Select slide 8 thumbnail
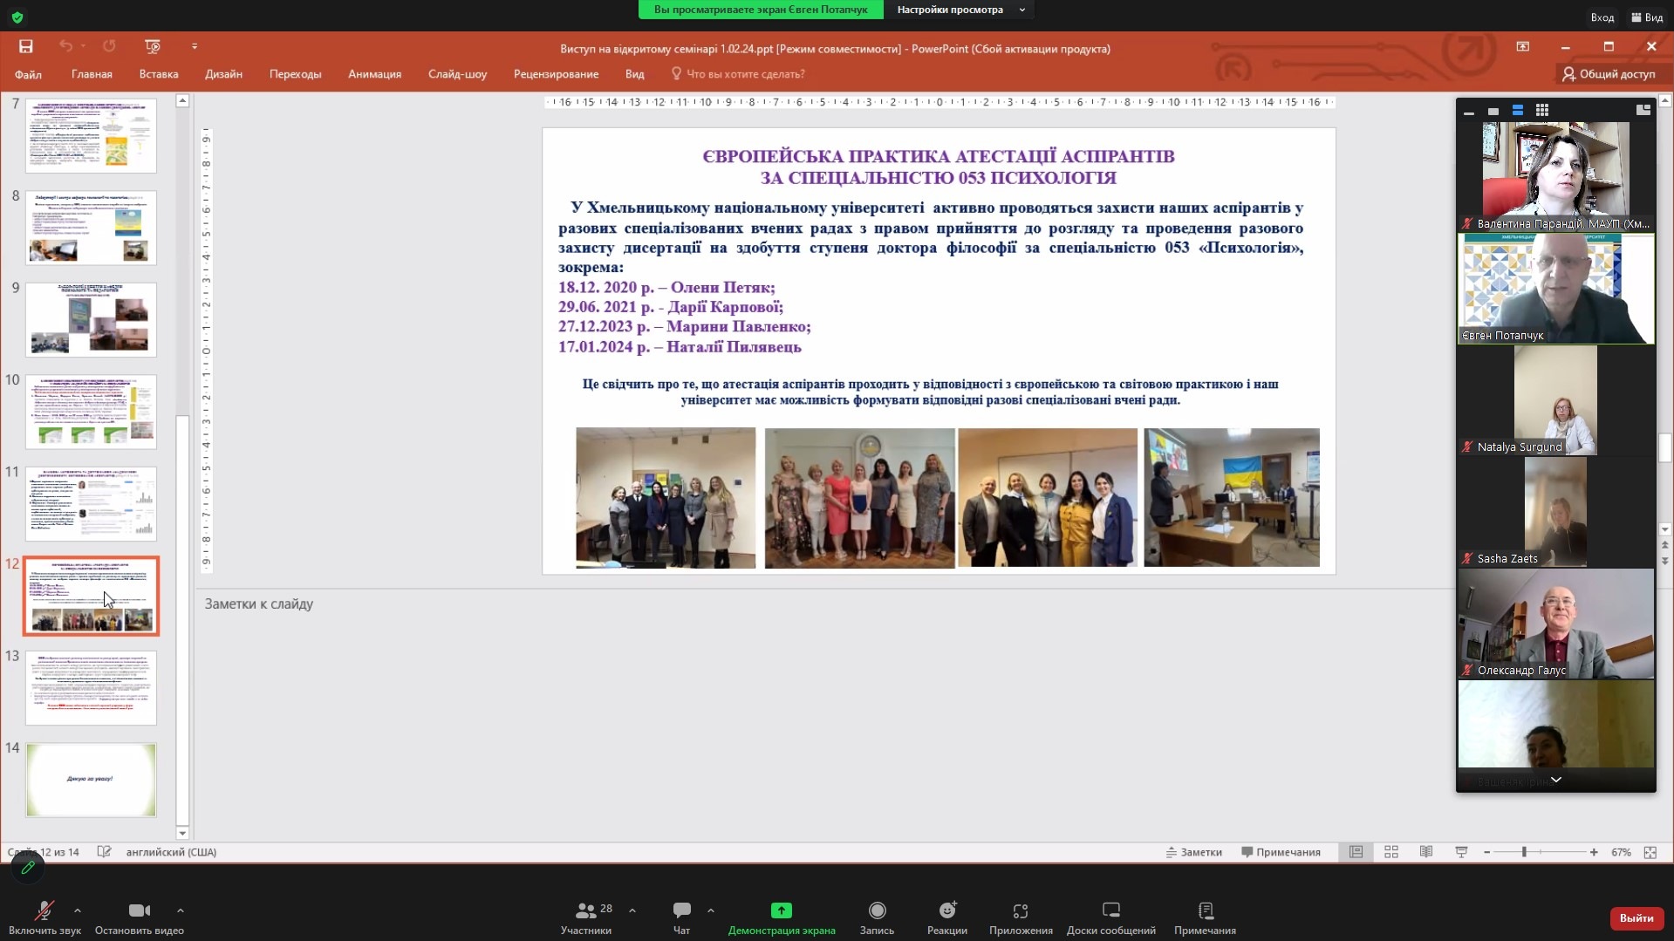 91,228
